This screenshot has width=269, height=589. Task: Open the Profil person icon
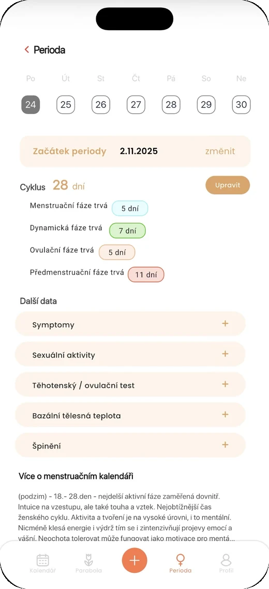click(226, 560)
